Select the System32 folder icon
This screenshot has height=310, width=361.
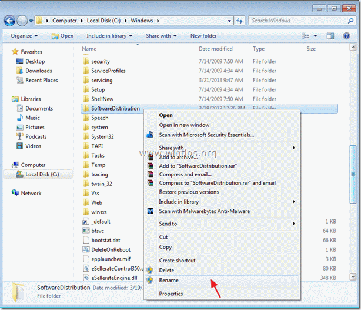[86, 136]
